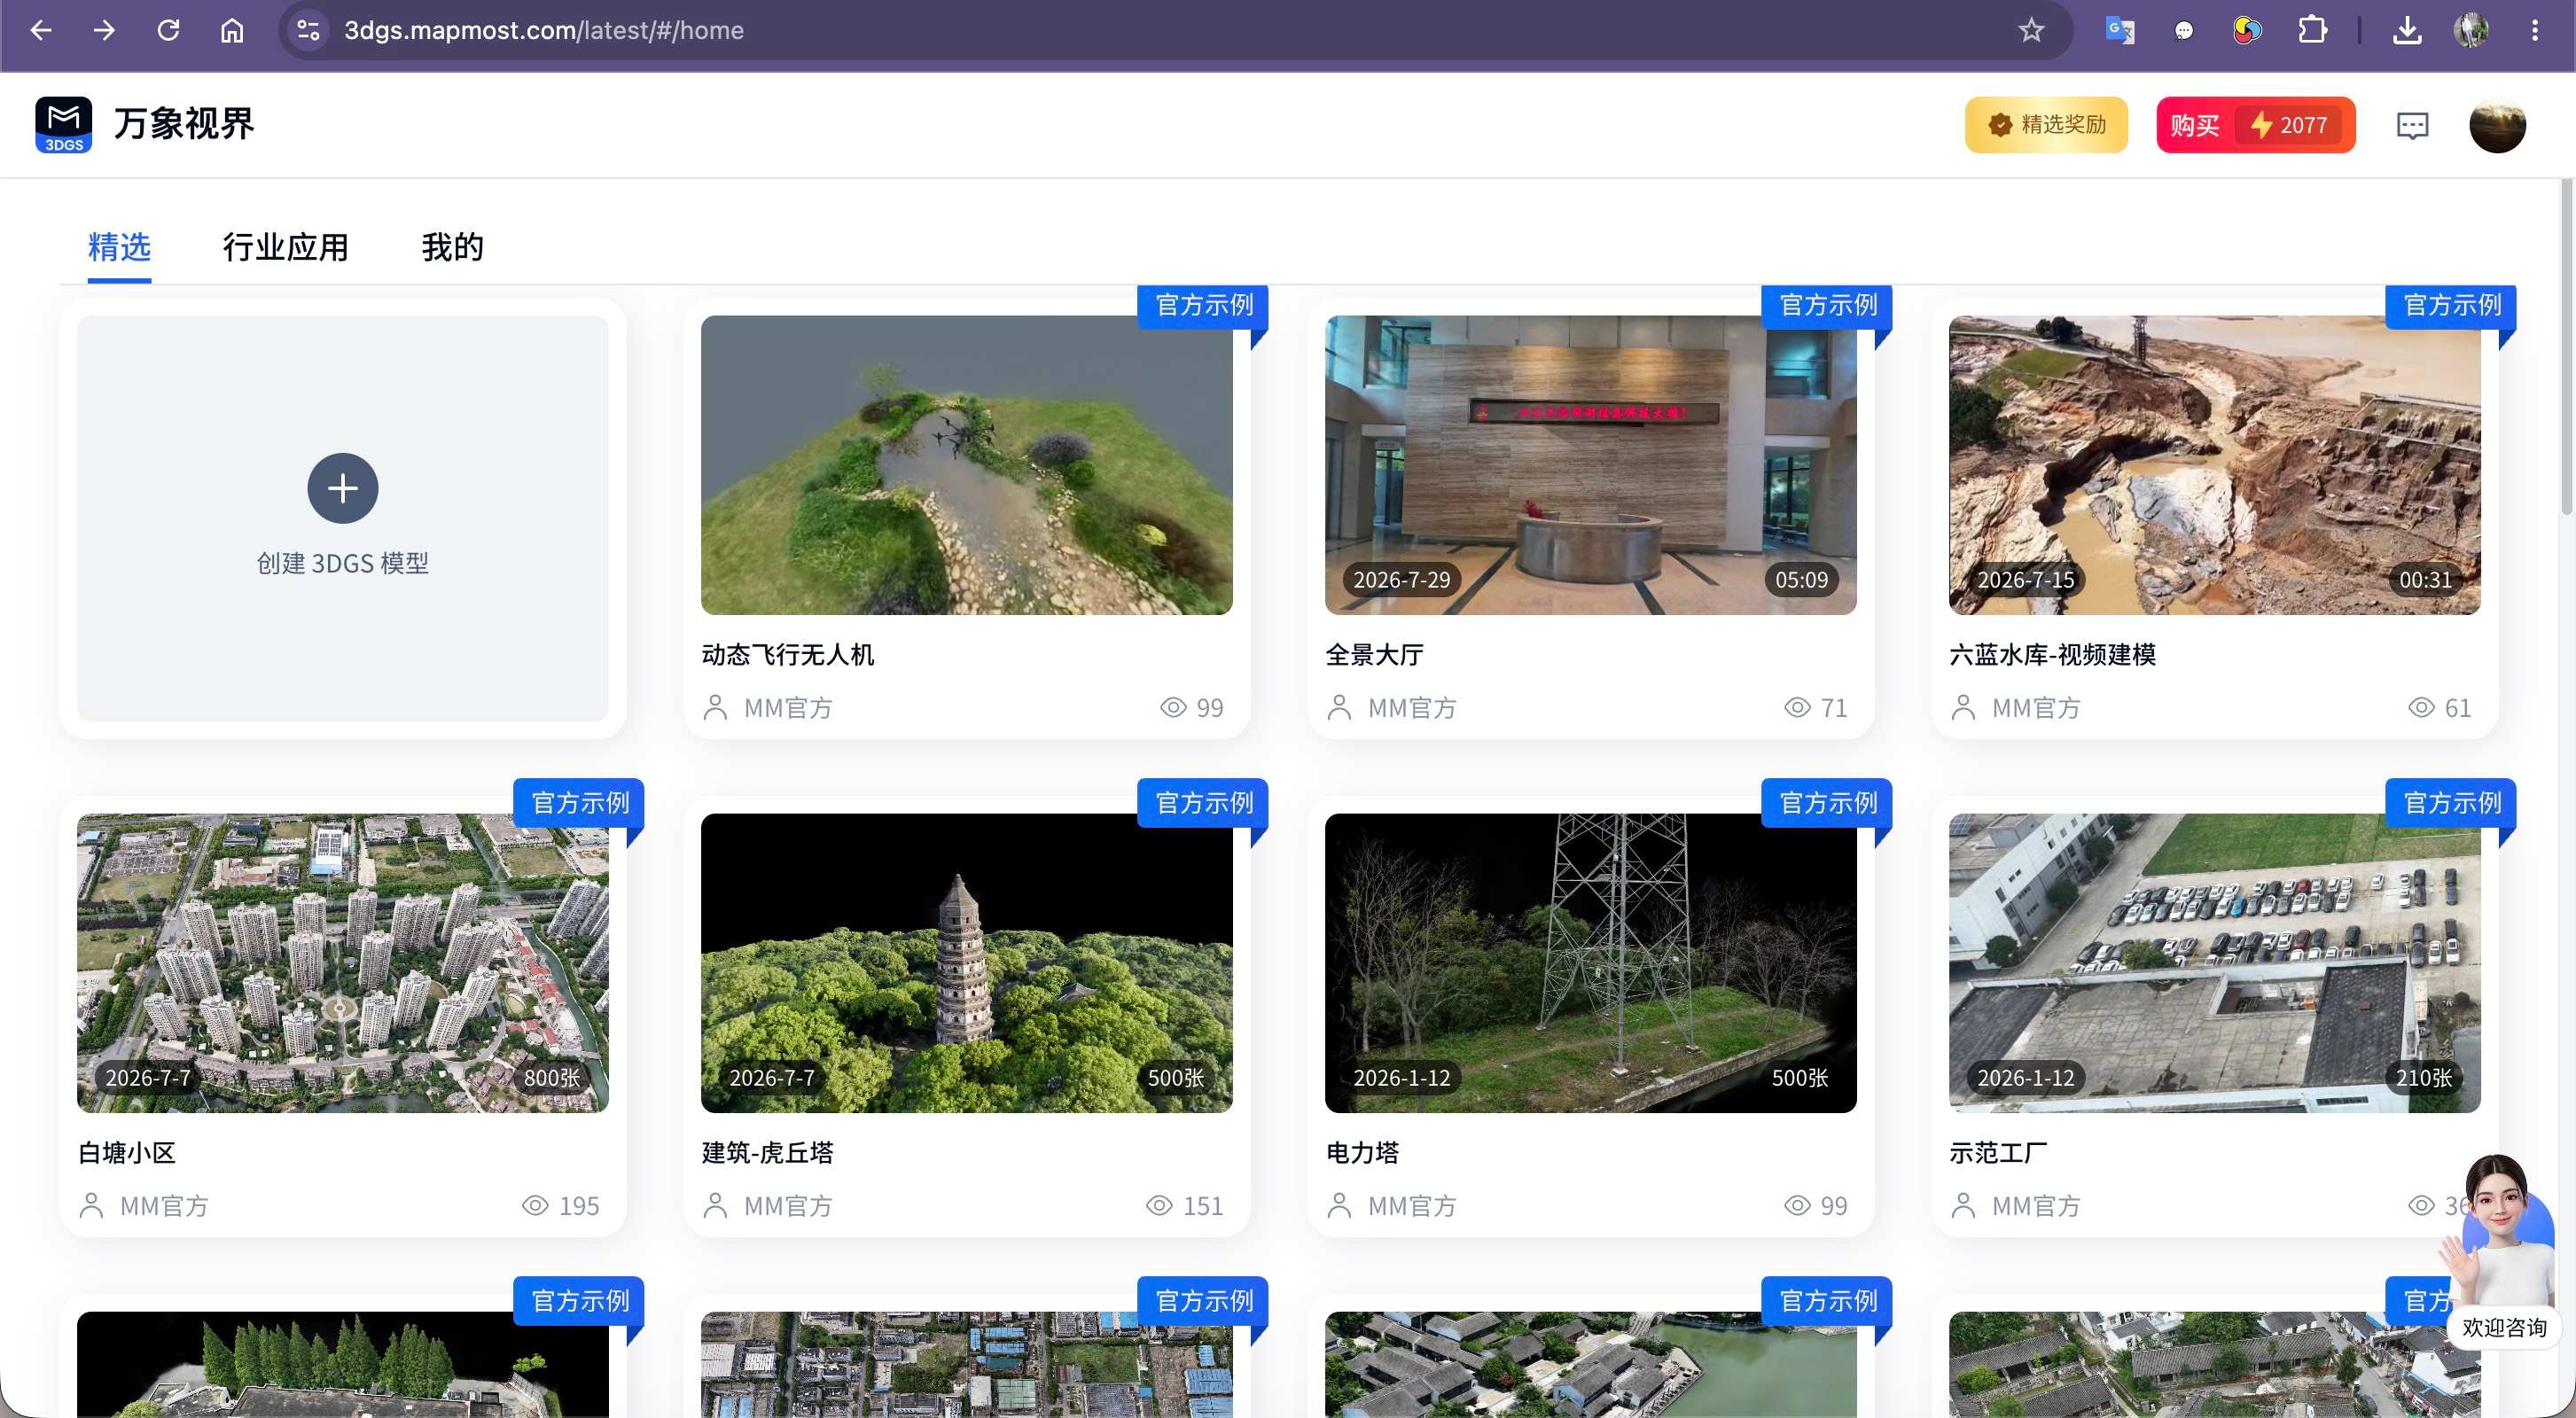This screenshot has width=2576, height=1418.
Task: Click the 全景大厅 title
Action: 1374,655
